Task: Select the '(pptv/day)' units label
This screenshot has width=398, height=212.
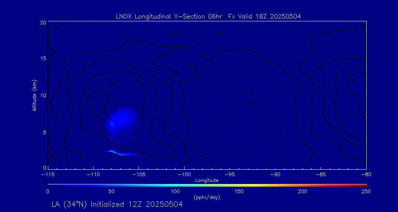Action: [207, 197]
